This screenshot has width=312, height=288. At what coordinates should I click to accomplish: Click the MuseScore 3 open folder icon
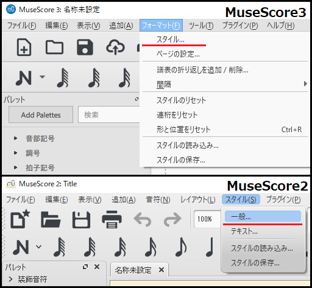54,47
